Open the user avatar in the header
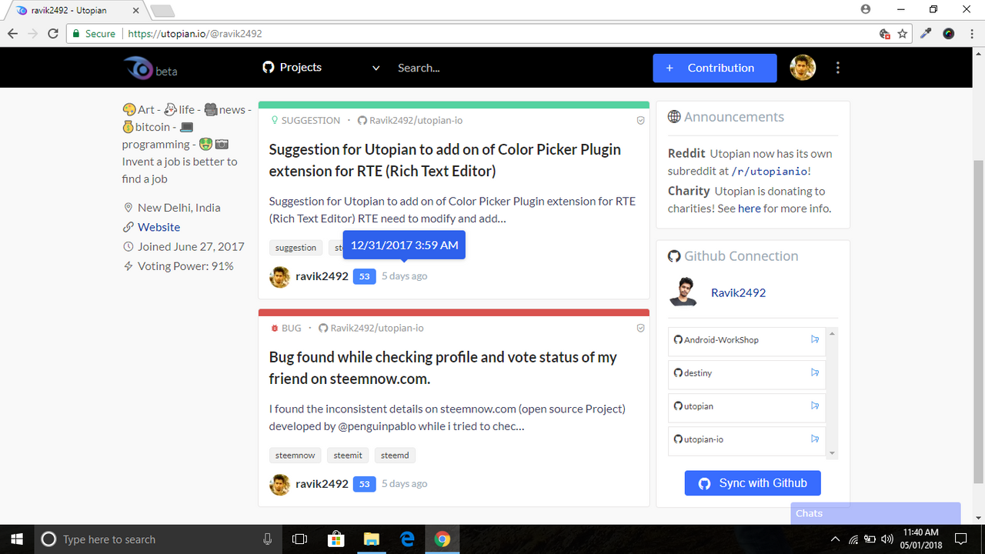Screen dimensions: 985x554 click(803, 68)
